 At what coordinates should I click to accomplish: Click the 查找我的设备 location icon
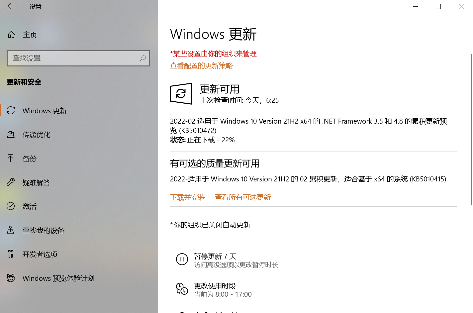tap(10, 230)
